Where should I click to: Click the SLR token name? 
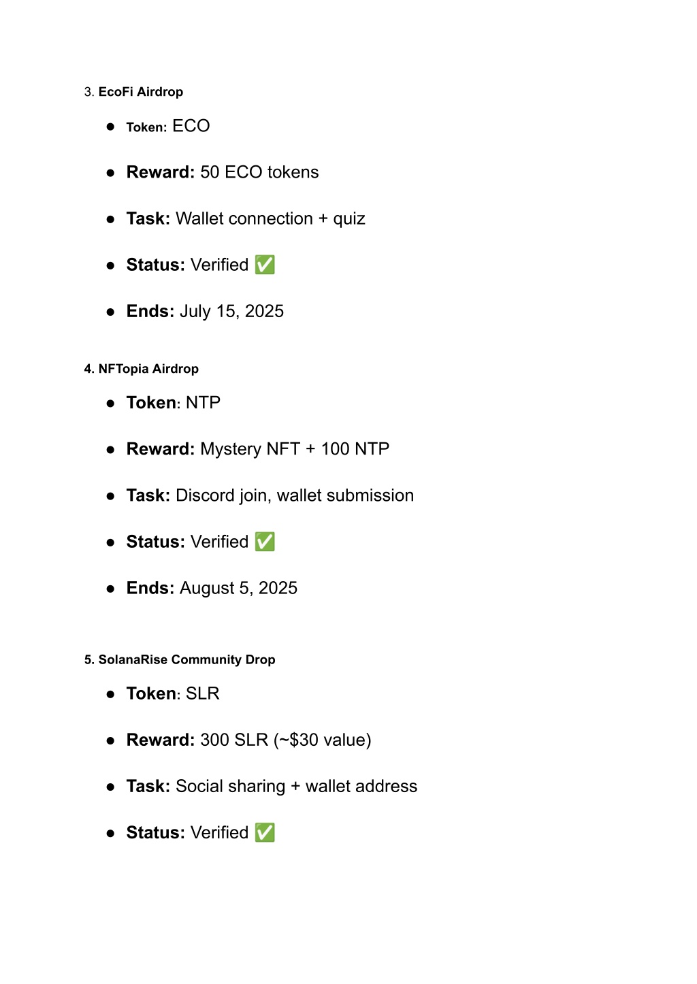[202, 693]
